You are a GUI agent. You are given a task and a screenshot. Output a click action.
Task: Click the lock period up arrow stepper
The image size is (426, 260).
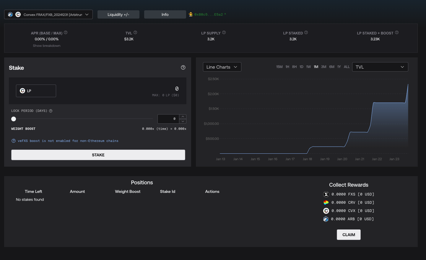[x=183, y=117]
